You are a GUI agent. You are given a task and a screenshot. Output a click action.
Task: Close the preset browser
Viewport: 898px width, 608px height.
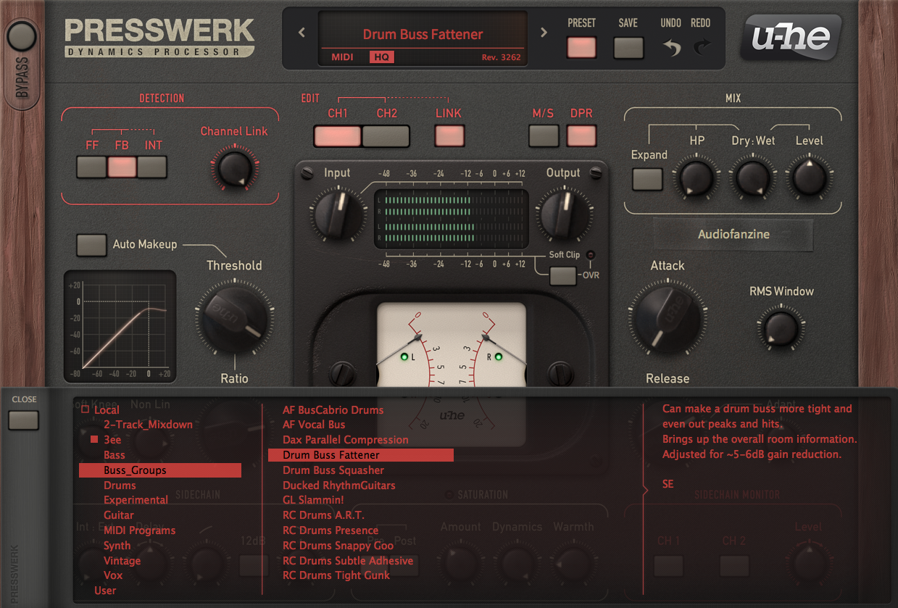pyautogui.click(x=25, y=420)
